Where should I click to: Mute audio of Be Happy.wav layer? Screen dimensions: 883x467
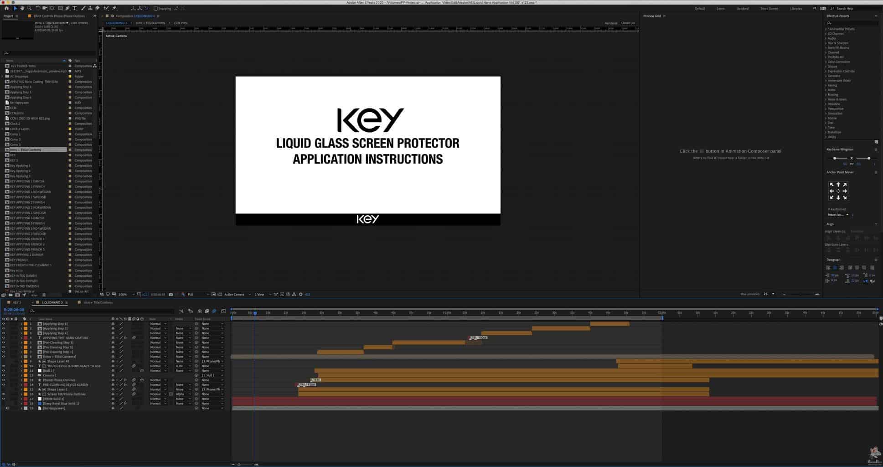pyautogui.click(x=7, y=408)
